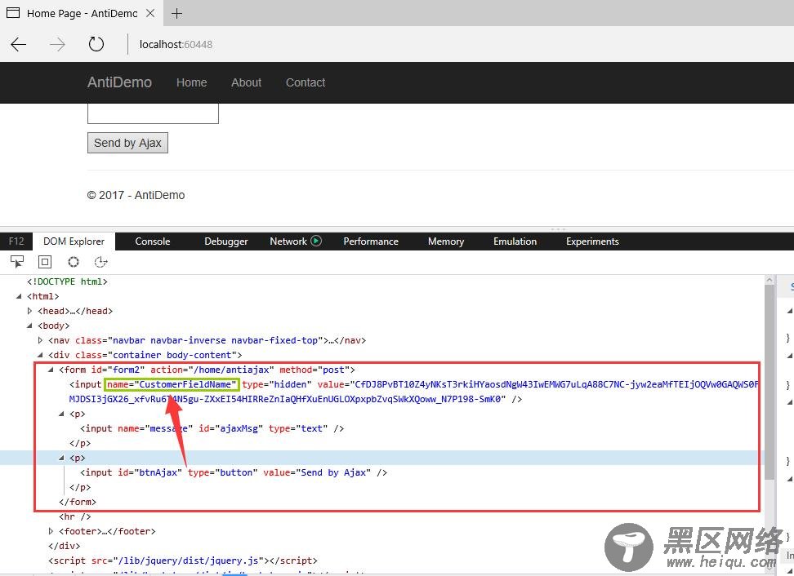The width and height of the screenshot is (794, 576).
Task: Collapse the div container body-content node
Action: point(40,355)
